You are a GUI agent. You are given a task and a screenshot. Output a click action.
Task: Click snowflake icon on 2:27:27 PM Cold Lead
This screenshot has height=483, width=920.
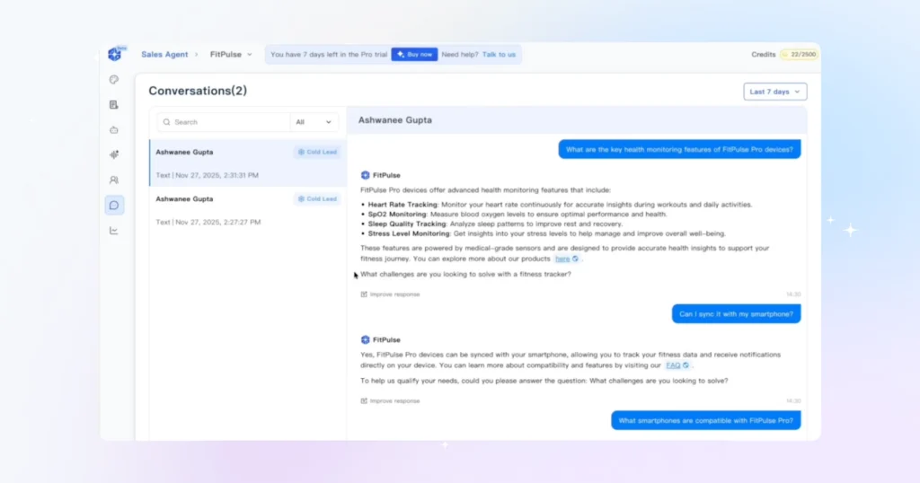301,198
